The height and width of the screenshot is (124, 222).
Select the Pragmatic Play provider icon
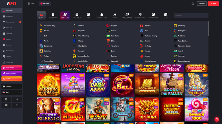(x=41, y=26)
